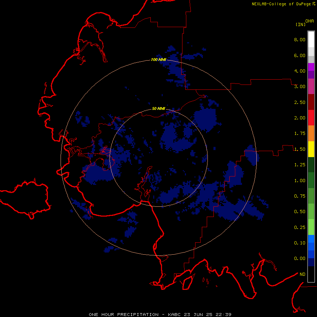Pick the black ND swatch in legend
Viewport: 317px width, 317px height.
point(311,274)
